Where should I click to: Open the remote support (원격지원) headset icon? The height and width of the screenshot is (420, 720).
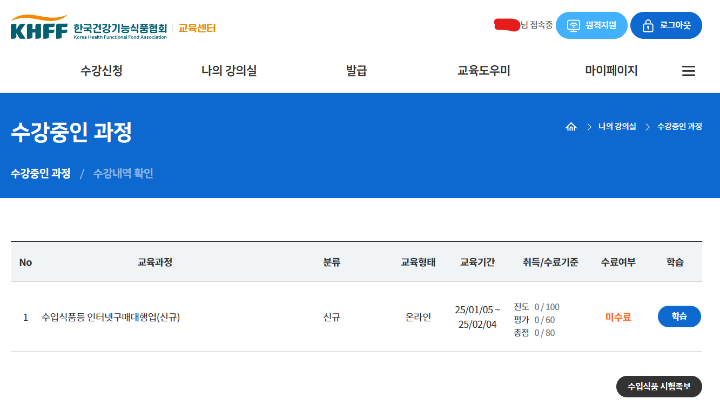pyautogui.click(x=572, y=25)
